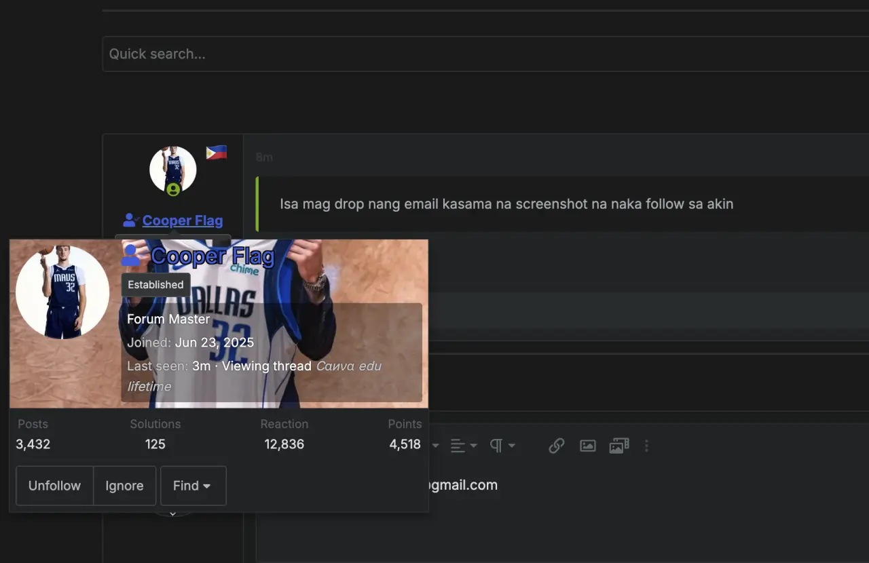The image size is (869, 563).
Task: Open the small post author avatar
Action: coord(173,170)
